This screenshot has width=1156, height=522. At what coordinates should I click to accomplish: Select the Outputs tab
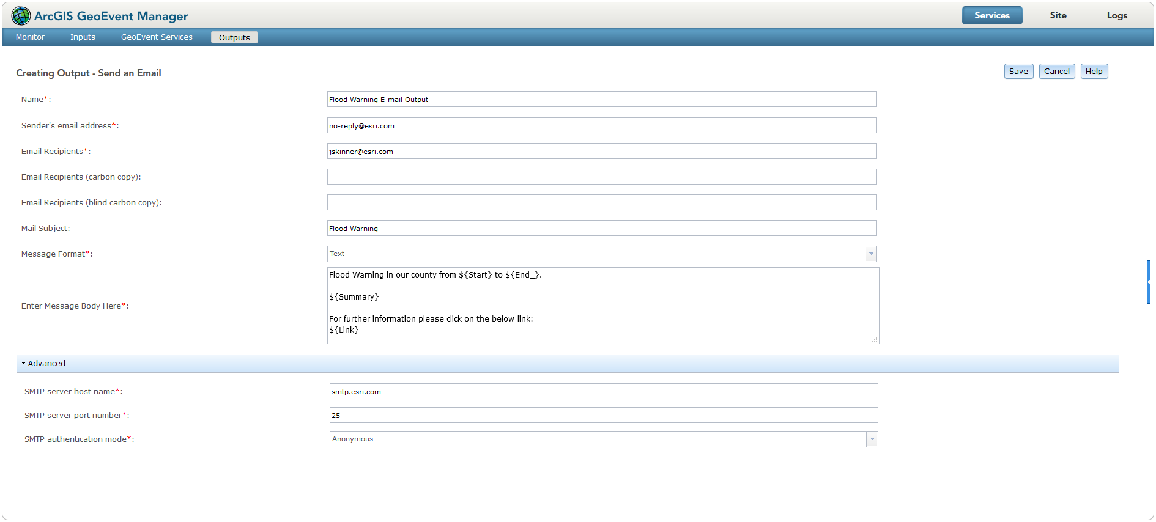point(234,37)
